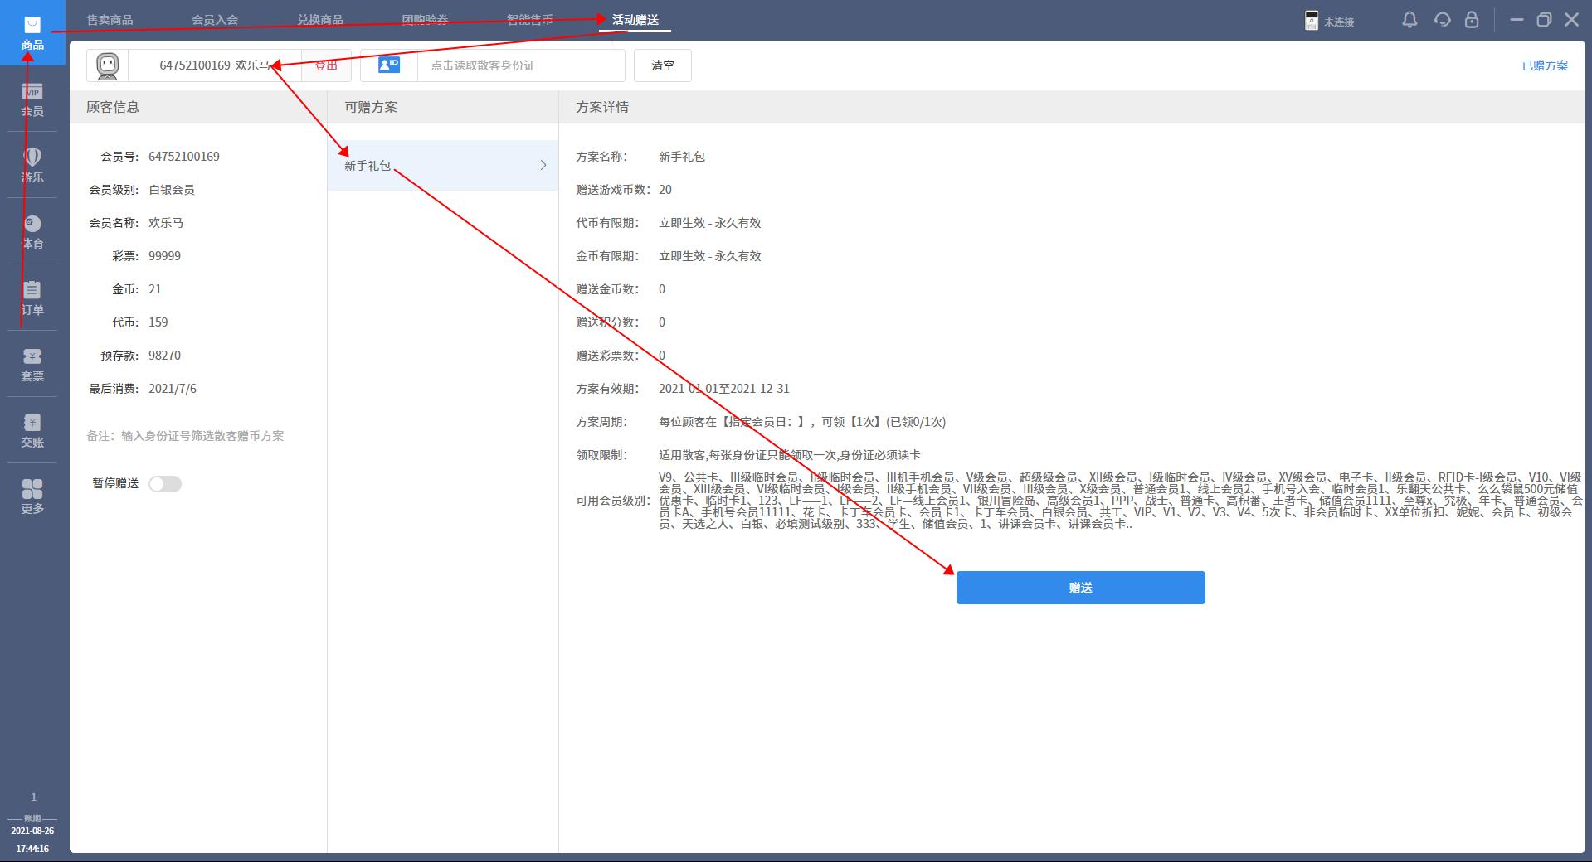Select the 活动赠送 tab
The width and height of the screenshot is (1592, 862).
coord(635,20)
